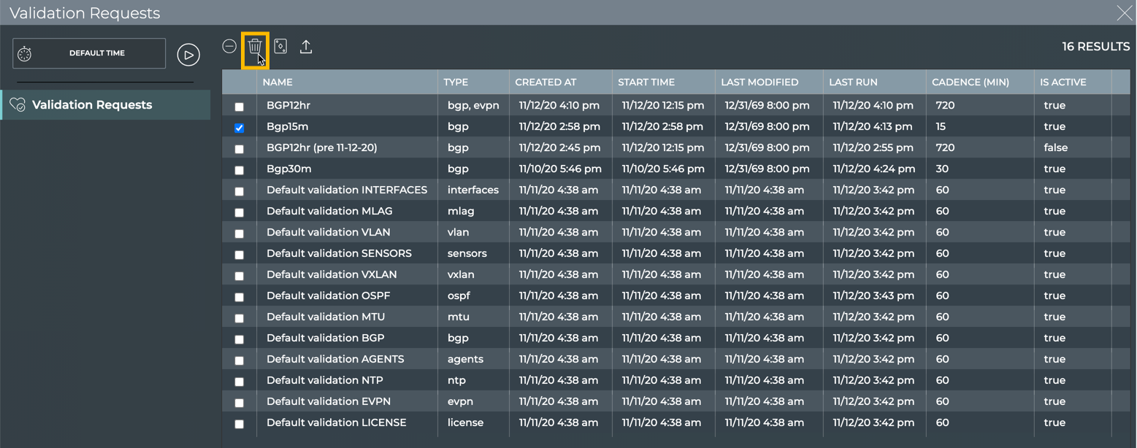Click the Default validation OSPF name cell

coord(328,296)
